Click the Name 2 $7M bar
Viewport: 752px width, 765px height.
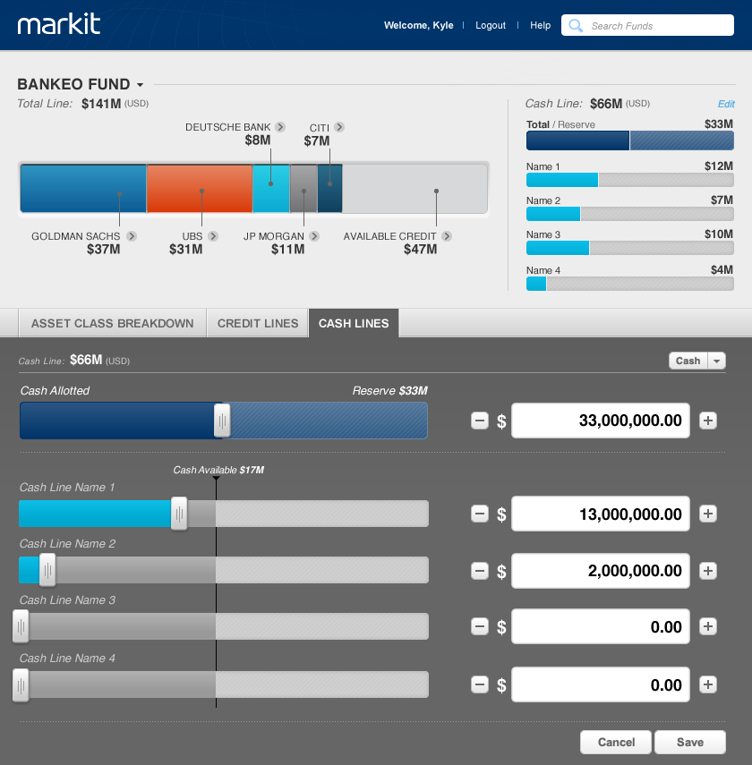[630, 214]
